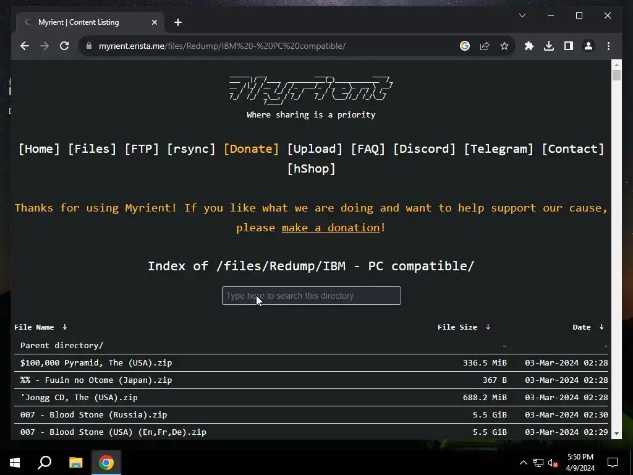Go to Parent directory/

(62, 346)
